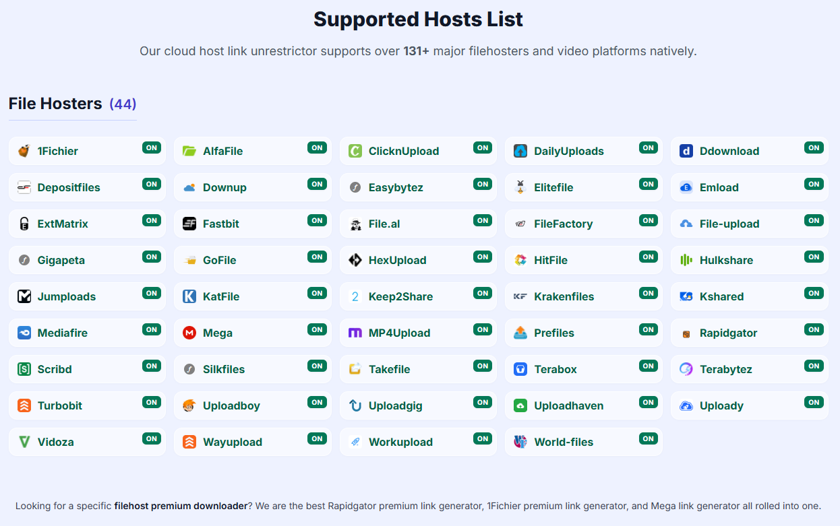Click the Emload icon
Screen dimensions: 840x526
pyautogui.click(x=686, y=187)
